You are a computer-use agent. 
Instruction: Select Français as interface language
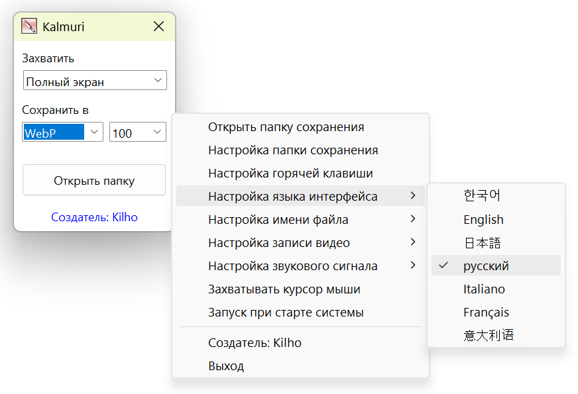coord(486,312)
